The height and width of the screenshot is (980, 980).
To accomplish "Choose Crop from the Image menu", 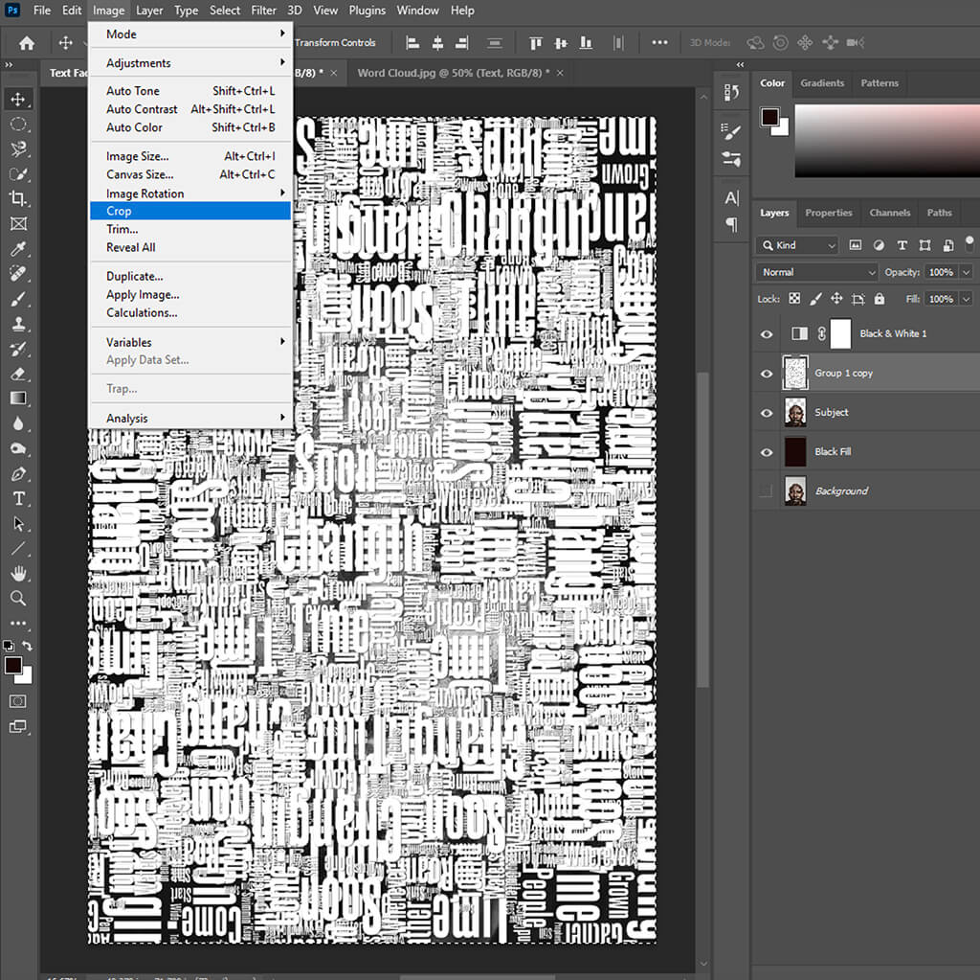I will pyautogui.click(x=190, y=211).
